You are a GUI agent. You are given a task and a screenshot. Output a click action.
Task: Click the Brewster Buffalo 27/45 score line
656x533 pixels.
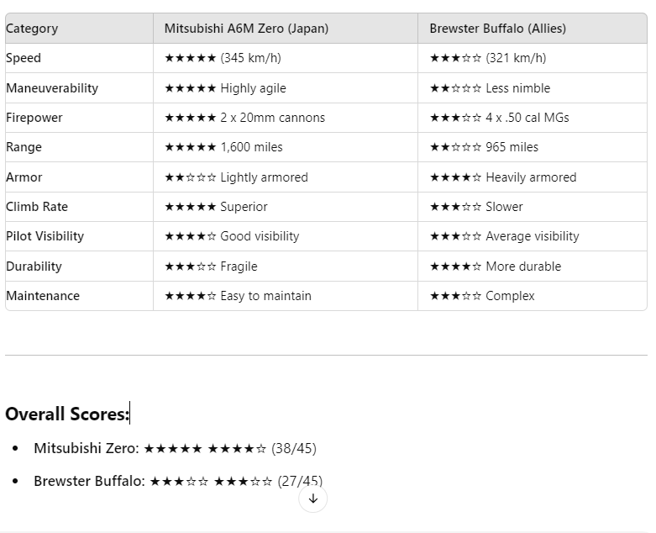tap(178, 481)
